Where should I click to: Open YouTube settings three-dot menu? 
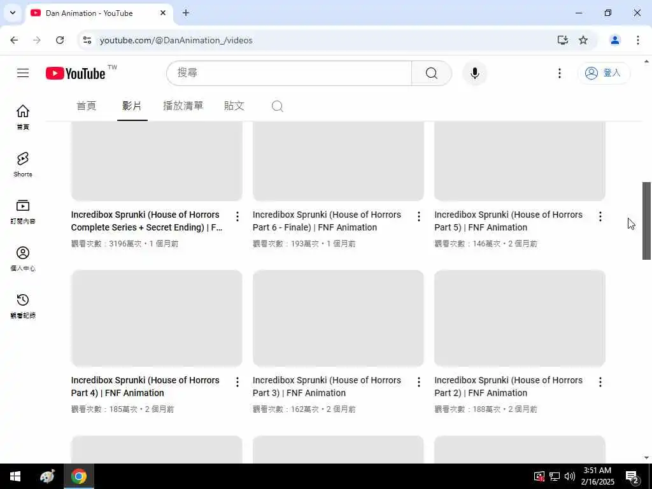tap(559, 73)
